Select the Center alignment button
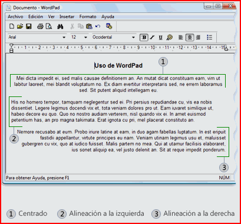The height and width of the screenshot is (224, 241). point(190,37)
